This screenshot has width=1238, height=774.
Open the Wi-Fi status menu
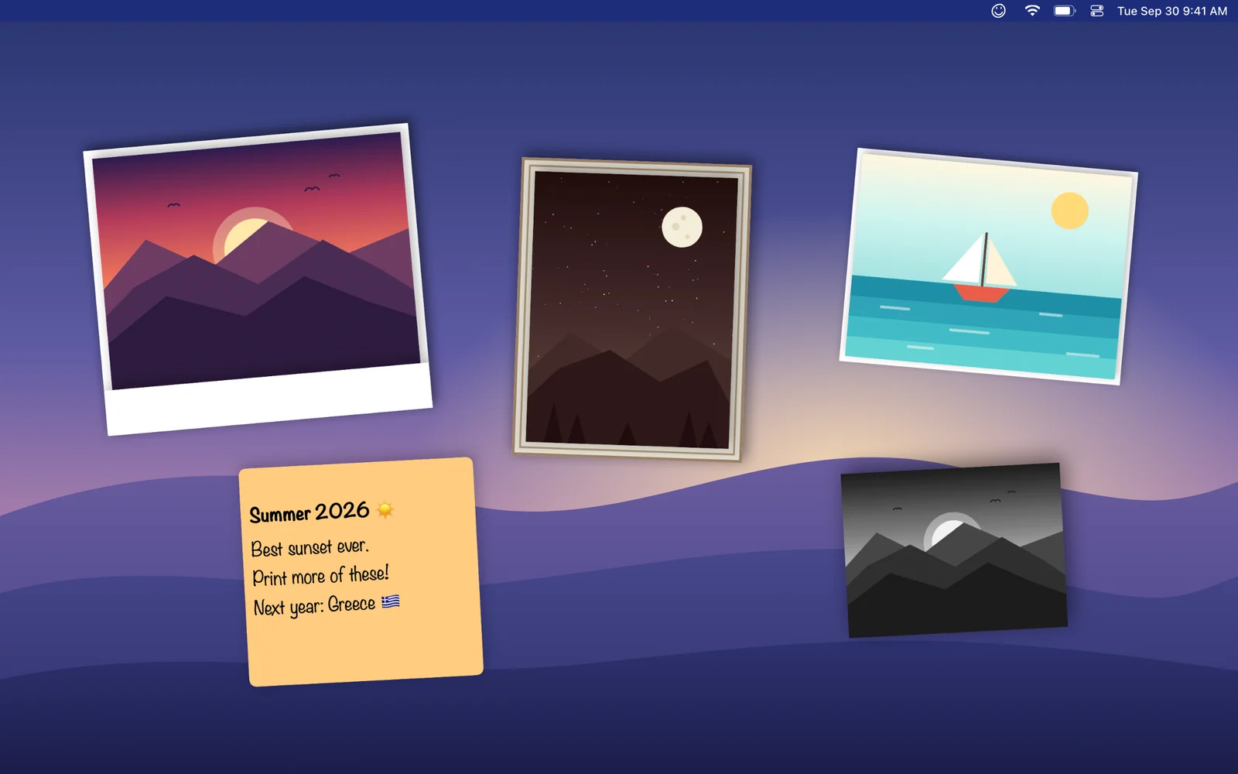coord(1032,11)
